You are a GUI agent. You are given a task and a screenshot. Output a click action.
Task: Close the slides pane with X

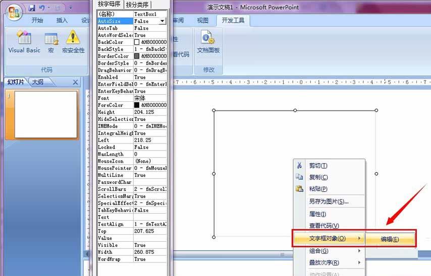click(x=76, y=82)
